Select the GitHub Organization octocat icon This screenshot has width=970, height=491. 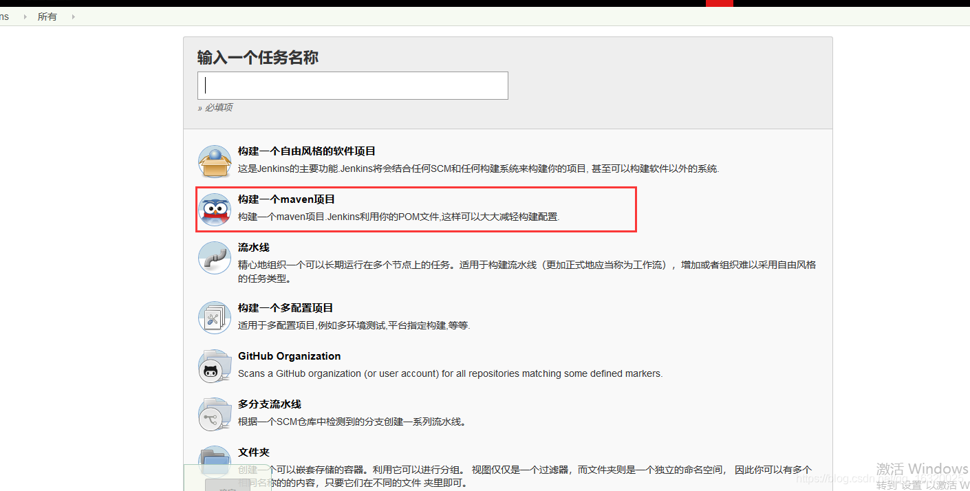tap(215, 366)
